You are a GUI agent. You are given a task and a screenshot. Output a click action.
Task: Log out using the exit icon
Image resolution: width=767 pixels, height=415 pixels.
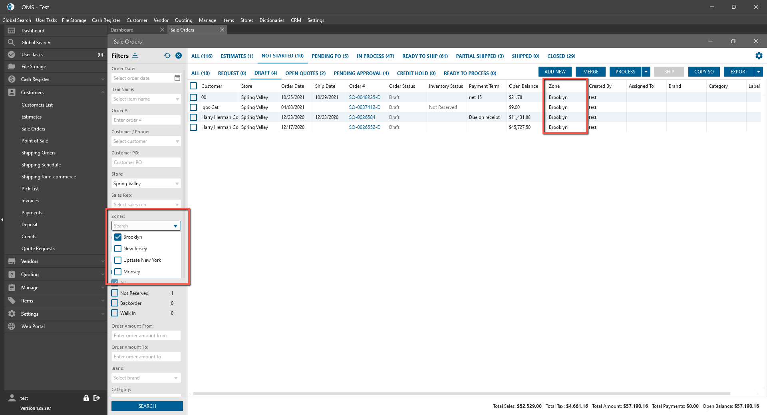(97, 398)
